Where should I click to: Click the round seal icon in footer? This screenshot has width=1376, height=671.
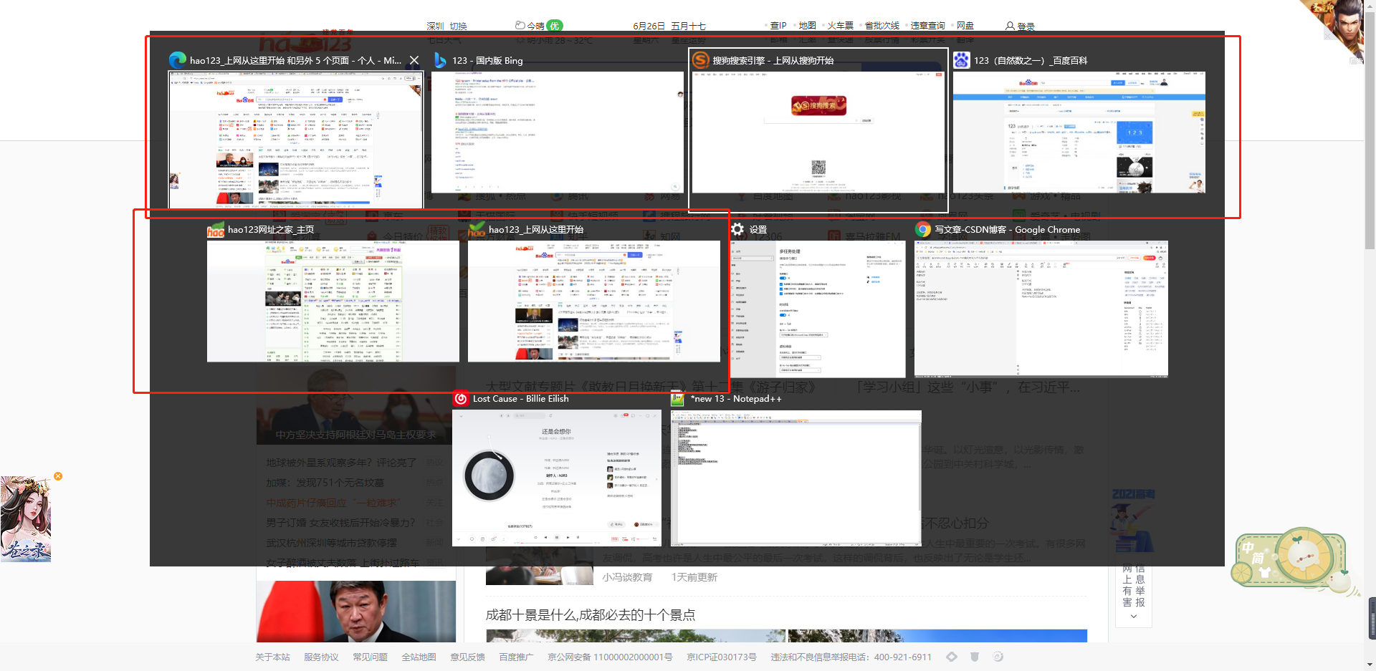click(998, 657)
